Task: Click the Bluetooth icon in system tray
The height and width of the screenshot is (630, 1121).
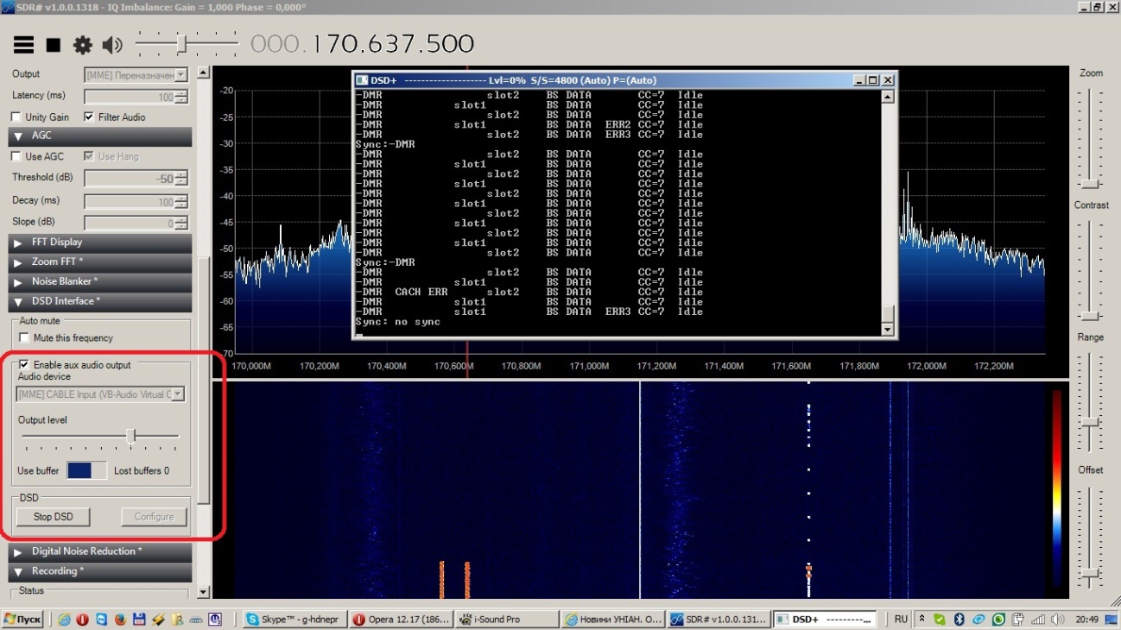Action: tap(959, 619)
